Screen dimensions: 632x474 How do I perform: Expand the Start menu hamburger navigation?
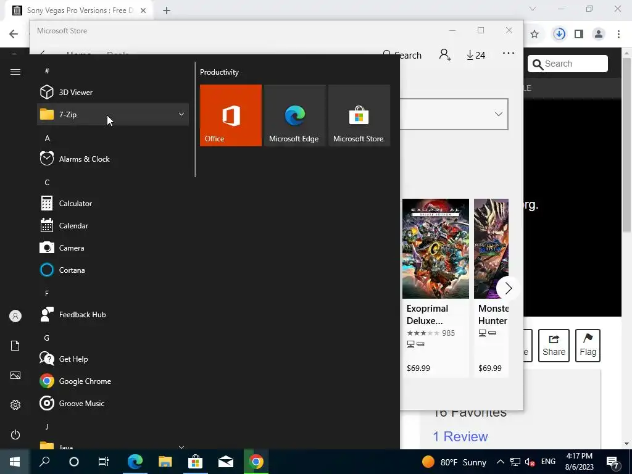15,72
